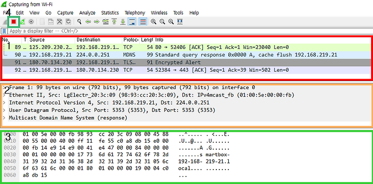Save the capture file
The height and width of the screenshot is (184, 373).
(51, 22)
